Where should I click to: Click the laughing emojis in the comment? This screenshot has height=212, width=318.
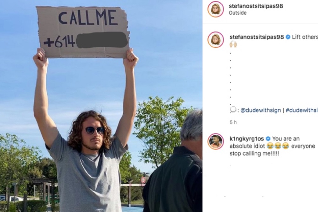[x=278, y=146]
